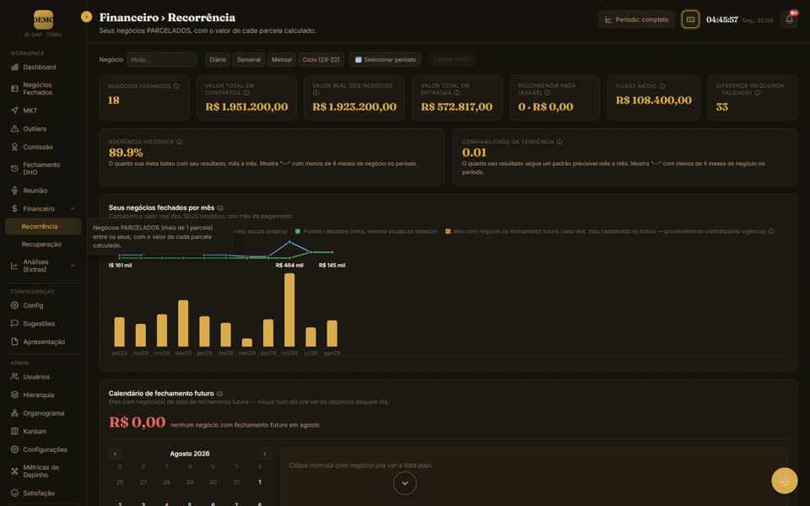Open the Métricas do Dapinho menu item
Screen dimensions: 810x506
pos(40,471)
